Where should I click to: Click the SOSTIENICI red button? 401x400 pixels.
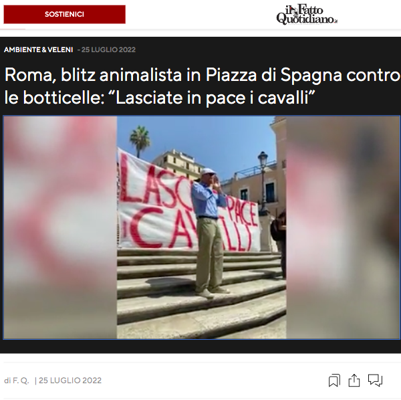[x=64, y=14]
